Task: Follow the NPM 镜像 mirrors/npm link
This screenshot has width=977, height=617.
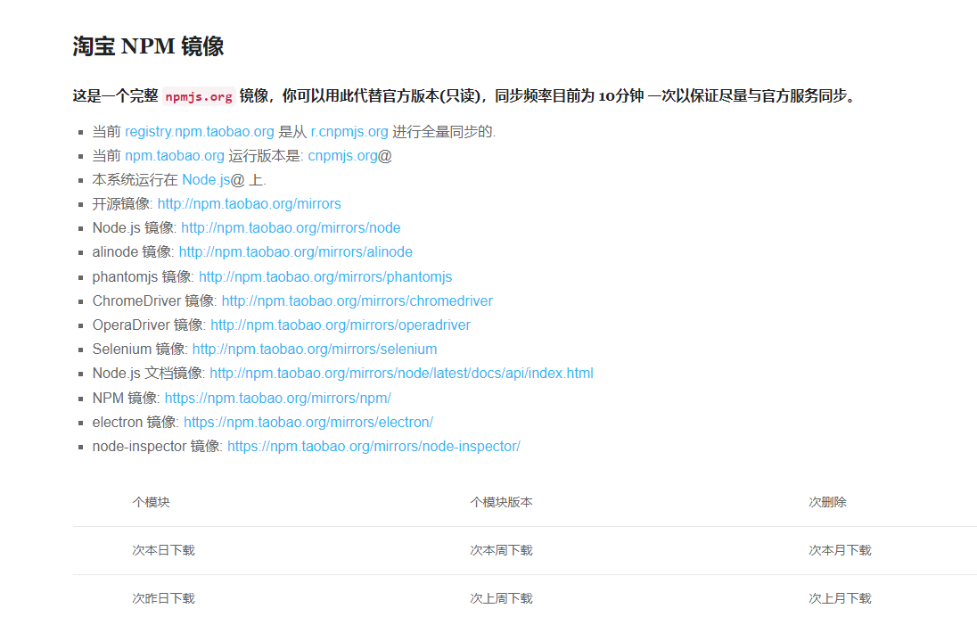Action: point(278,399)
